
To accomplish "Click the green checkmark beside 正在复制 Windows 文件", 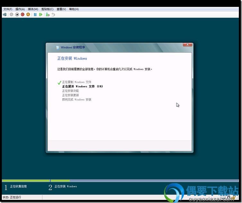I will coord(59,82).
